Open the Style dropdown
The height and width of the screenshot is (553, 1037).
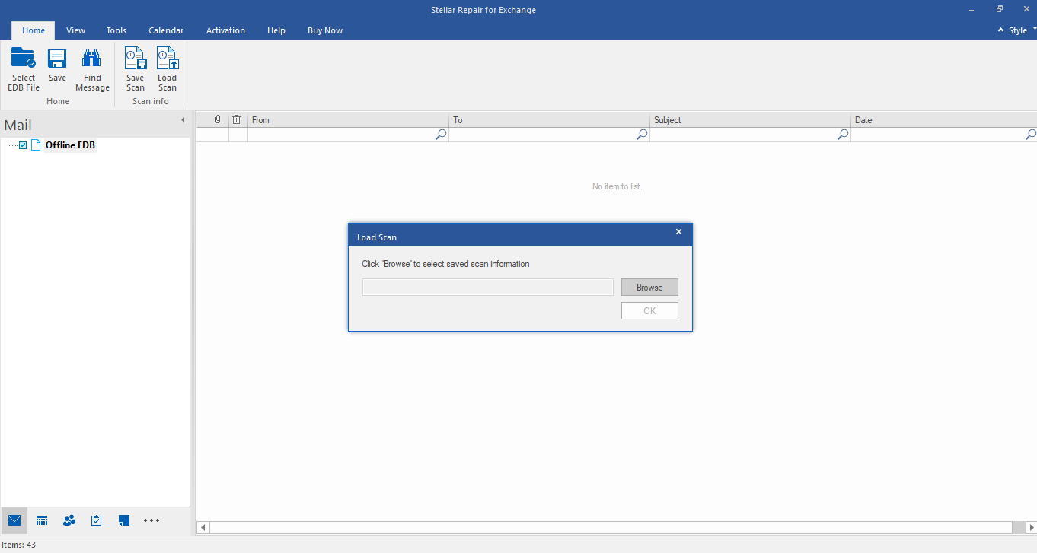(x=1017, y=30)
